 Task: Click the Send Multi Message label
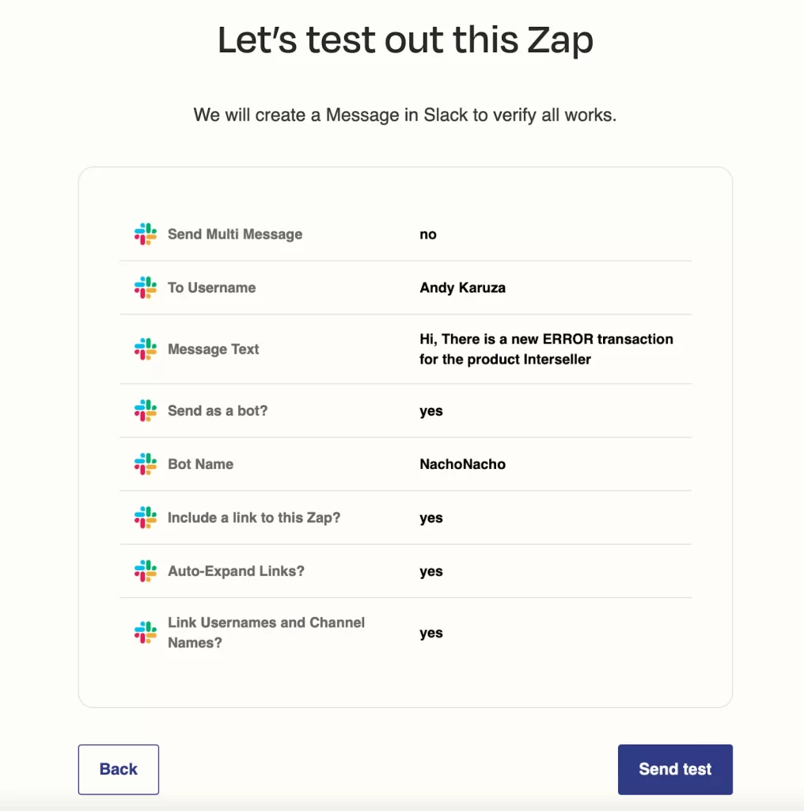[235, 234]
